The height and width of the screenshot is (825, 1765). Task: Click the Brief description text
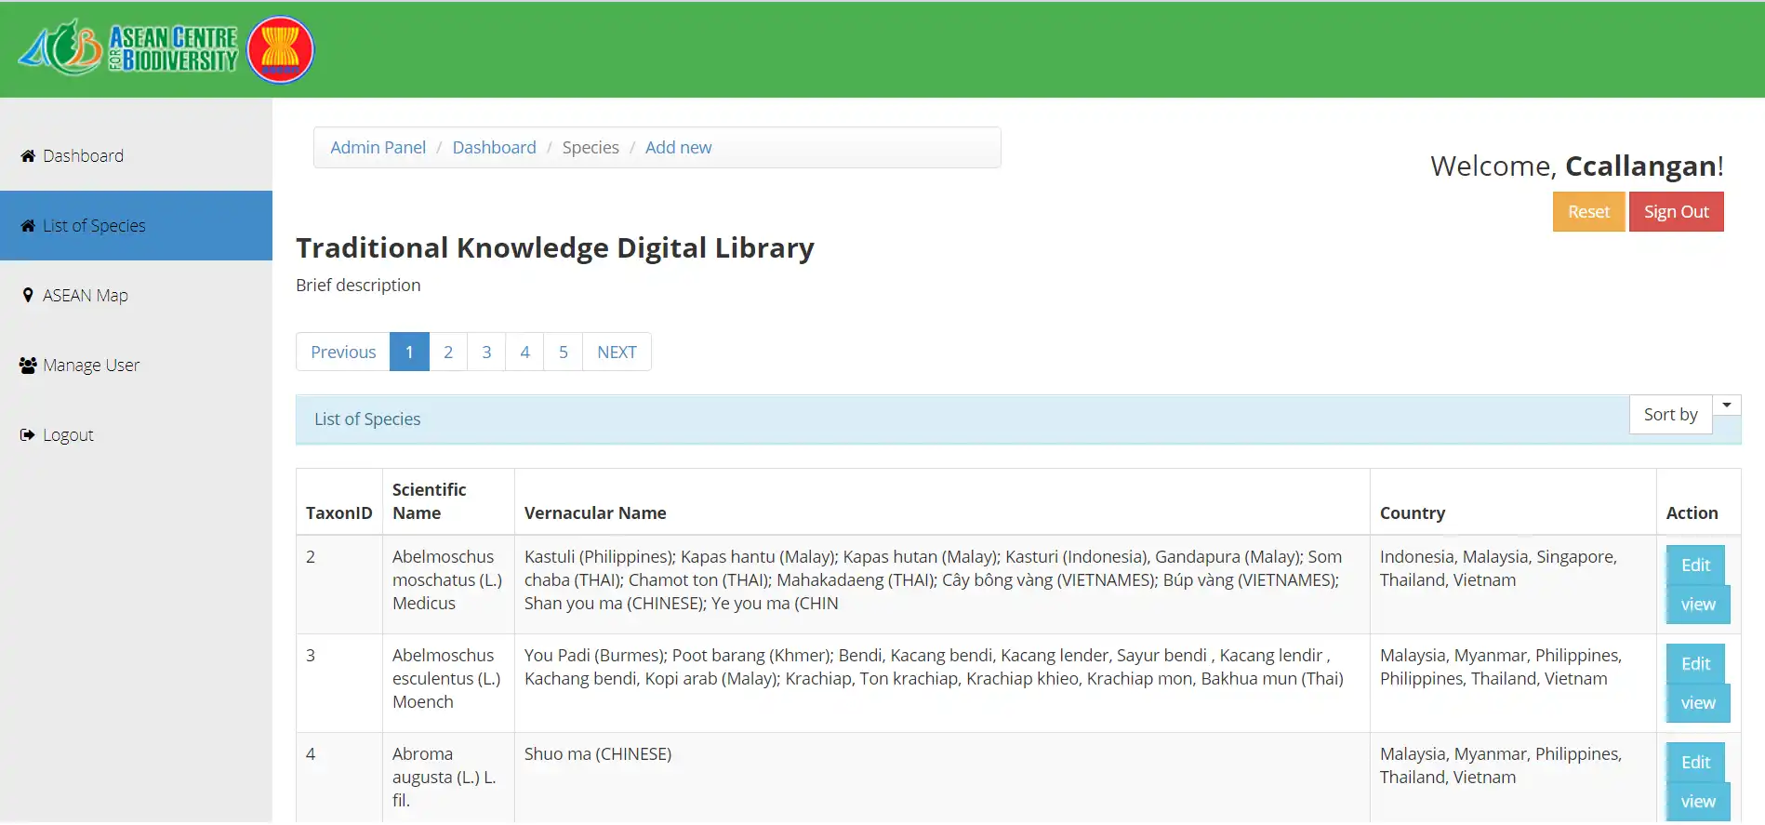(358, 285)
